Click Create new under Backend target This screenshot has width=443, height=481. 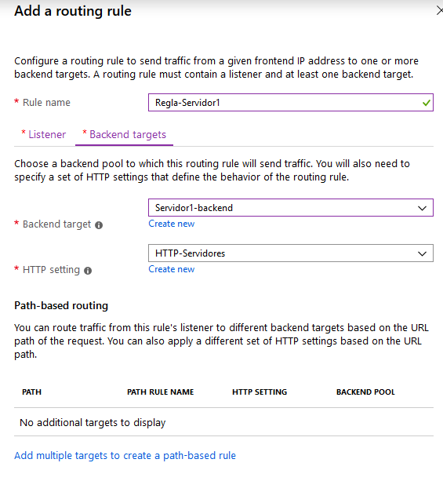[172, 224]
